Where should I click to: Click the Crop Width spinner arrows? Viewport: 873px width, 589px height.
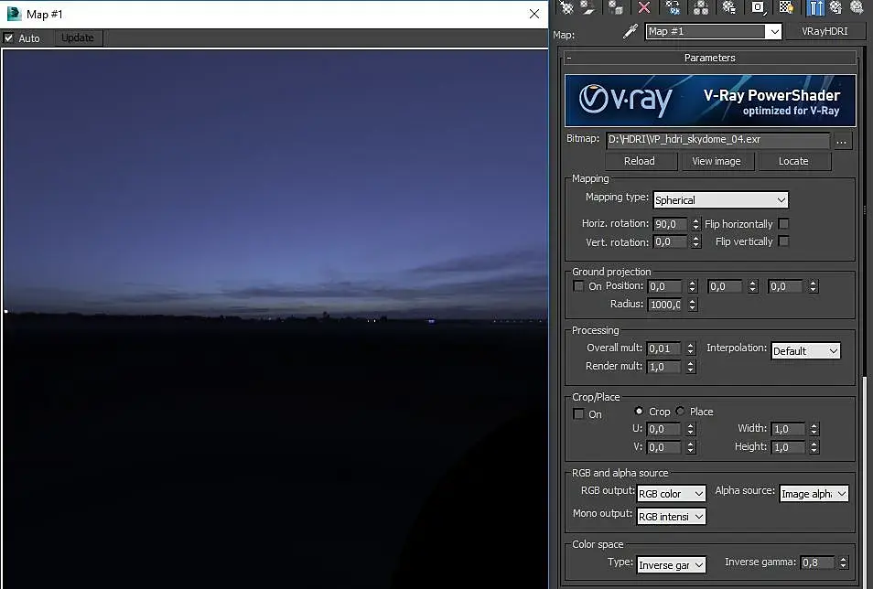point(814,429)
